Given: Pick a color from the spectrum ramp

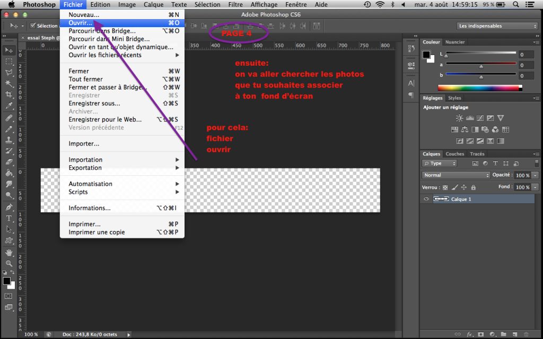Looking at the screenshot, I should (480, 88).
